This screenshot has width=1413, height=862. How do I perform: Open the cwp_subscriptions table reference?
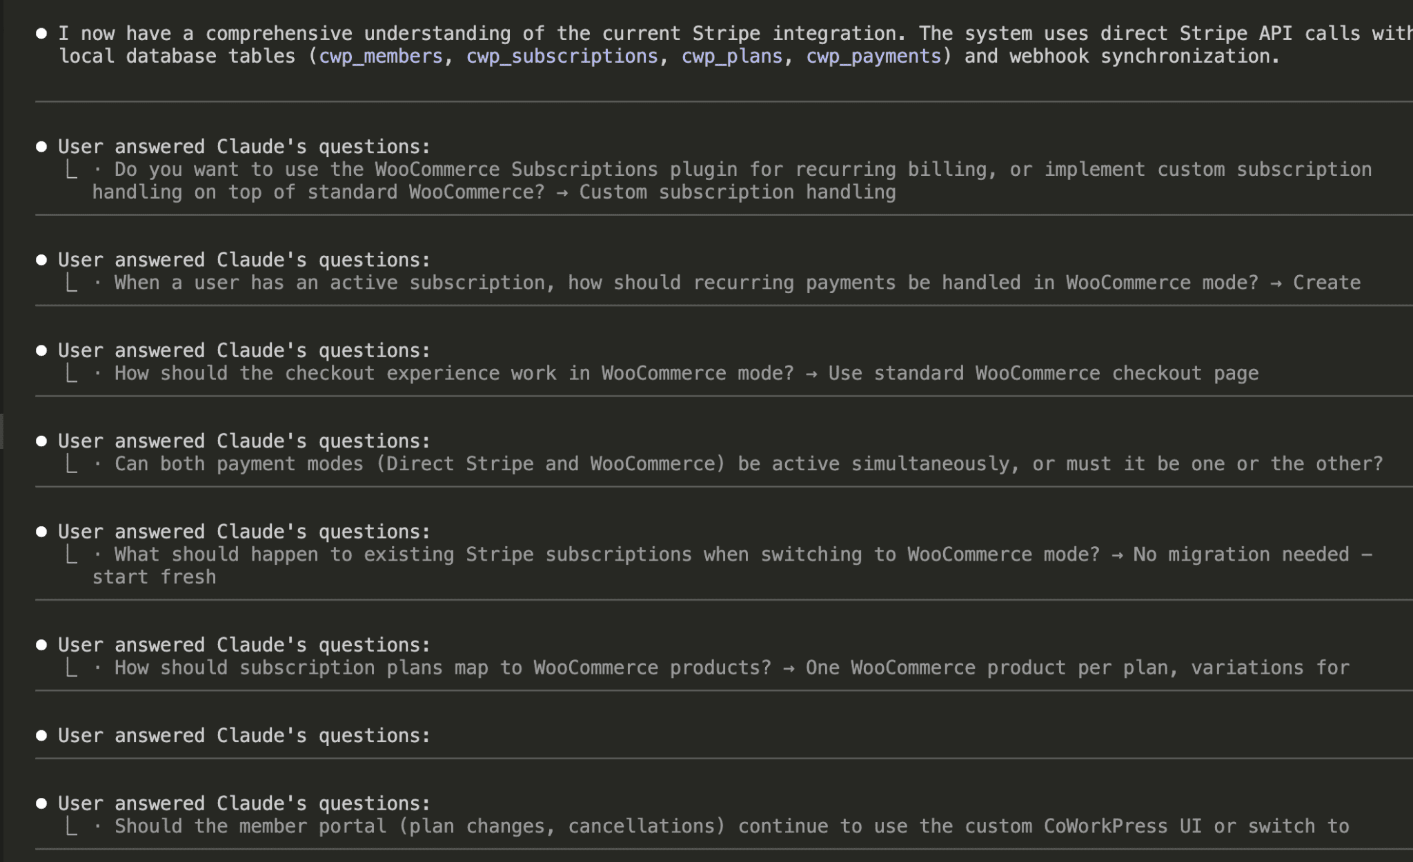[x=562, y=56]
